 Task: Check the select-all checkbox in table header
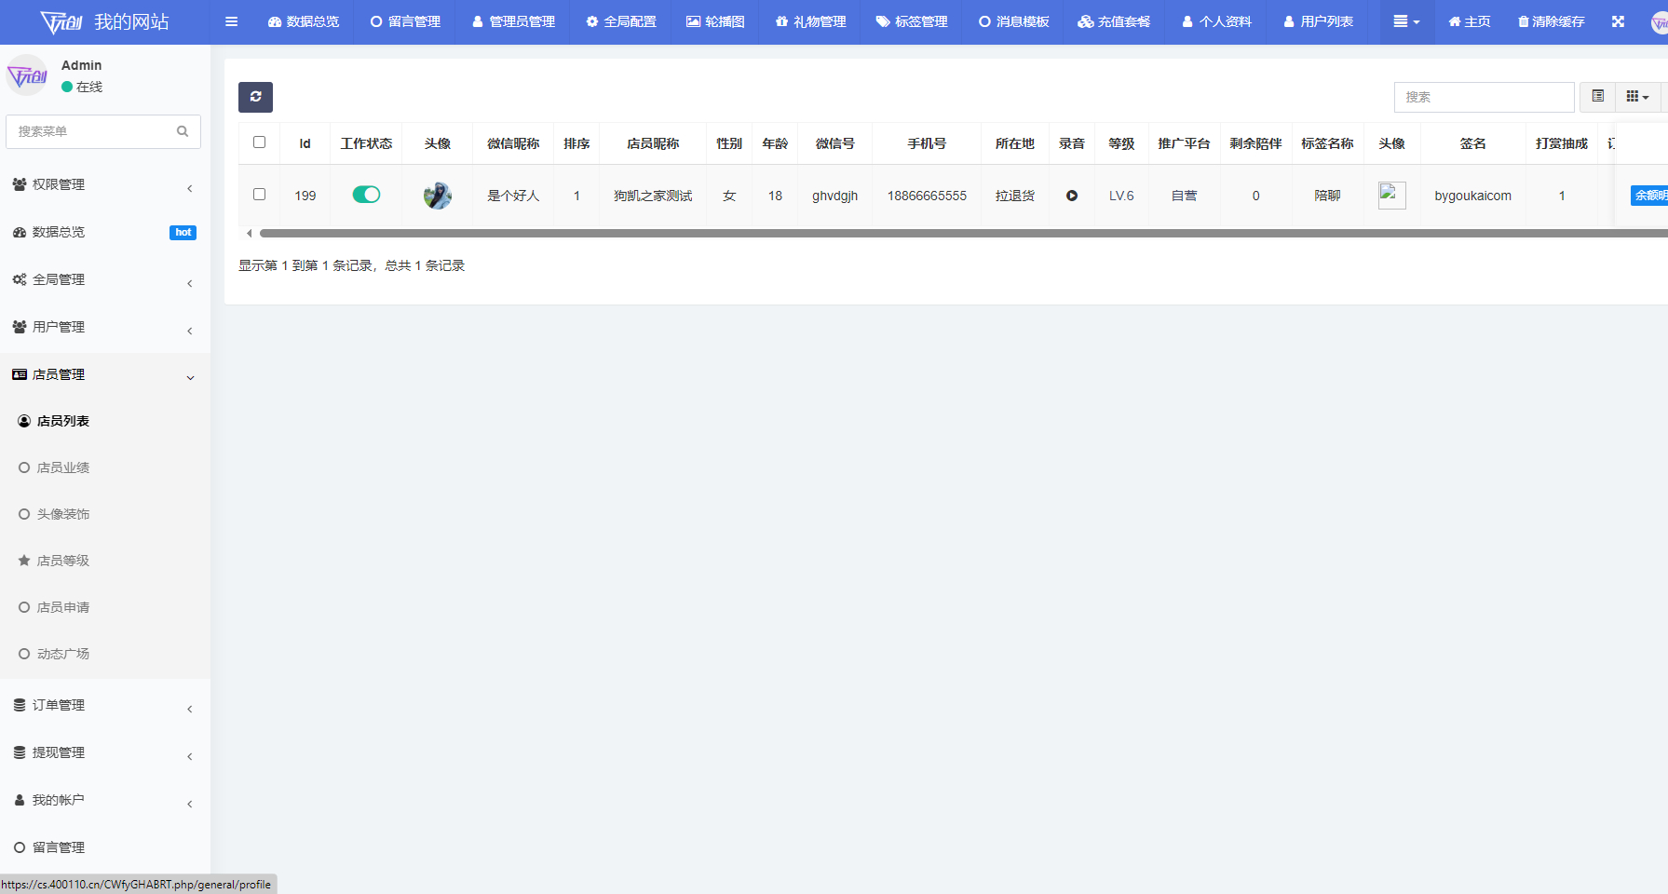(x=259, y=142)
